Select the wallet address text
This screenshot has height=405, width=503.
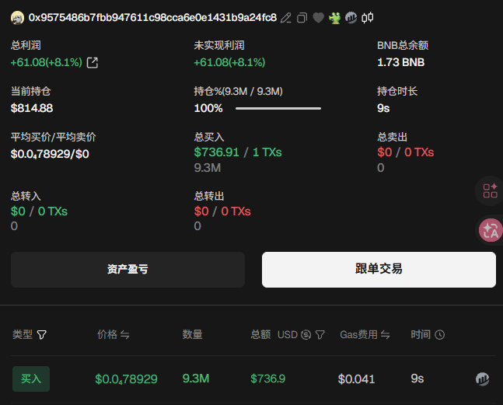click(152, 18)
